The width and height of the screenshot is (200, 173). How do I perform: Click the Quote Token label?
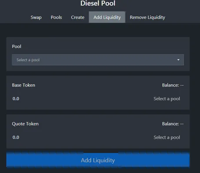[25, 124]
